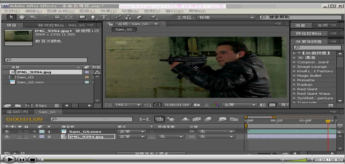345x164 pixels.
Task: Toggle preserve transparency for IMG_9394.jpg layer
Action: pos(152,137)
